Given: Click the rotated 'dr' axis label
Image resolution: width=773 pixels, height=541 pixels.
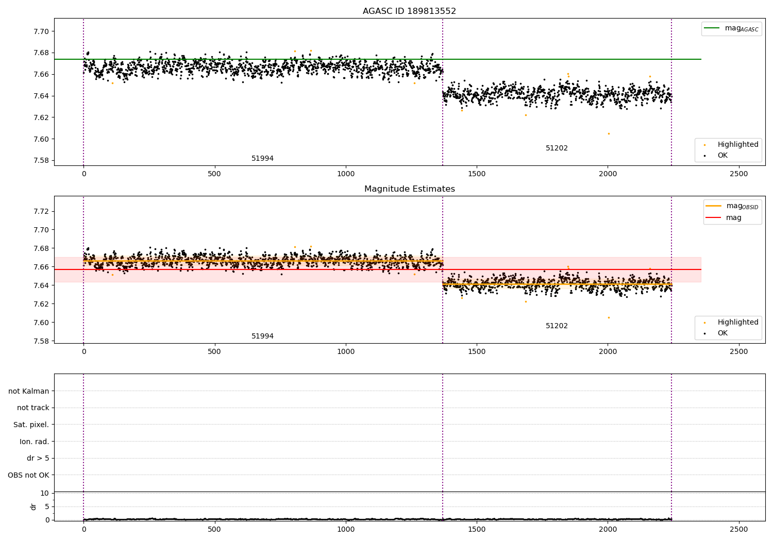Looking at the screenshot, I should pyautogui.click(x=33, y=506).
